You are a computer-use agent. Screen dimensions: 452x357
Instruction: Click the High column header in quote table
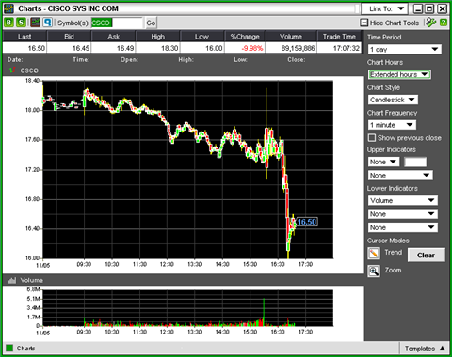coord(158,37)
